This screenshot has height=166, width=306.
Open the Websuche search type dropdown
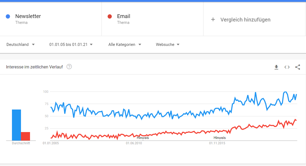pyautogui.click(x=168, y=45)
